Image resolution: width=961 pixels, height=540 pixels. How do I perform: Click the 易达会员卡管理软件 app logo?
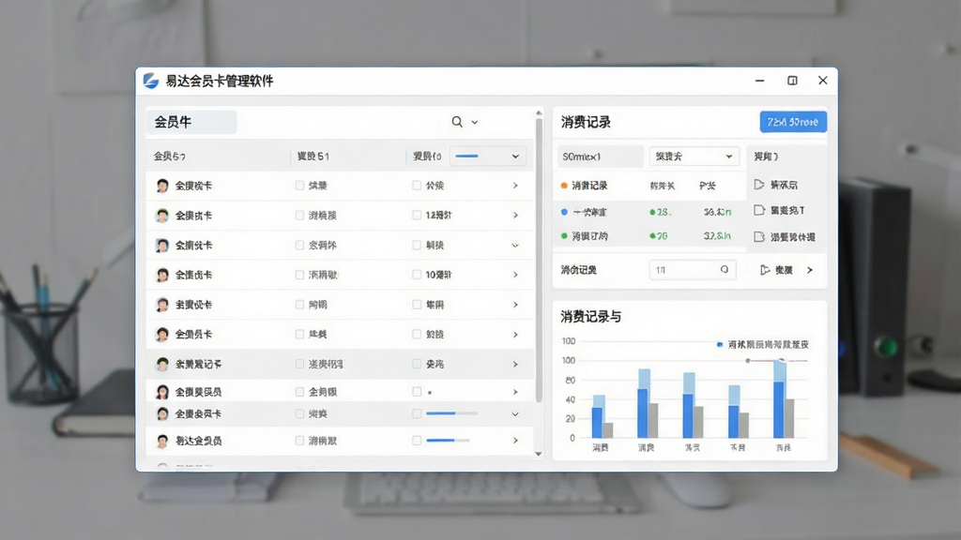point(151,81)
